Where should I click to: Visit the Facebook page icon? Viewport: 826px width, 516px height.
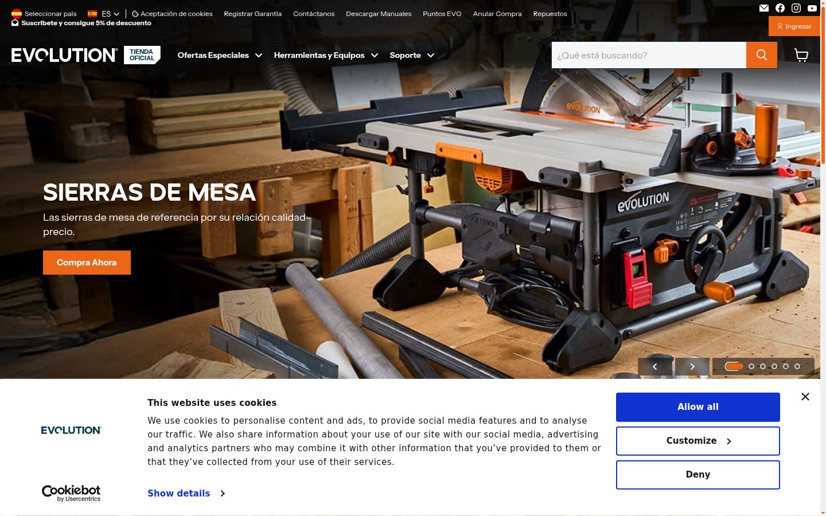[x=780, y=8]
